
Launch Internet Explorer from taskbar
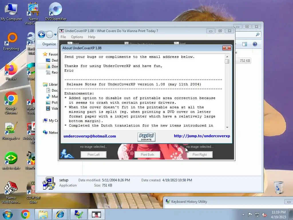coord(60,214)
